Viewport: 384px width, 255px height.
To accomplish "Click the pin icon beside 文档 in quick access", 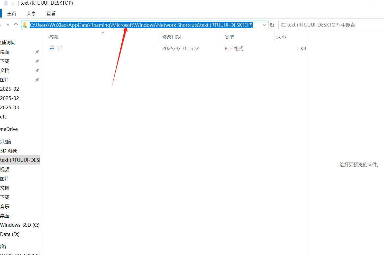I will click(x=37, y=70).
